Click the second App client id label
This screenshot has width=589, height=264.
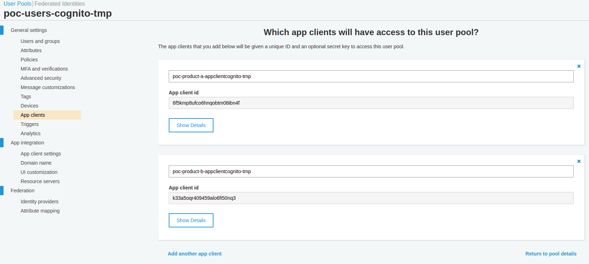click(184, 188)
